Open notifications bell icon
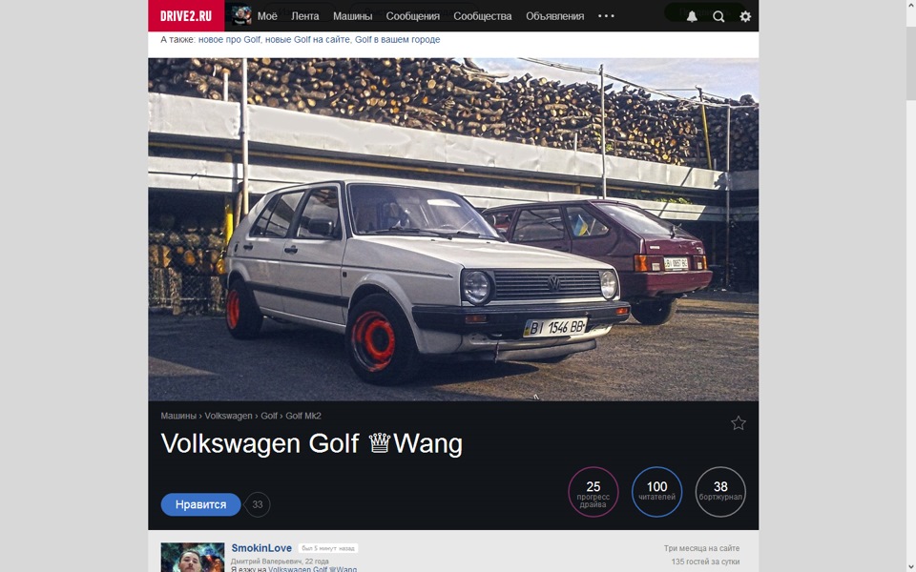The height and width of the screenshot is (572, 916). point(692,16)
